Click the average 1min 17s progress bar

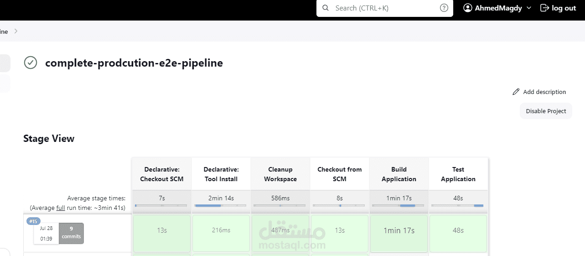tap(399, 206)
